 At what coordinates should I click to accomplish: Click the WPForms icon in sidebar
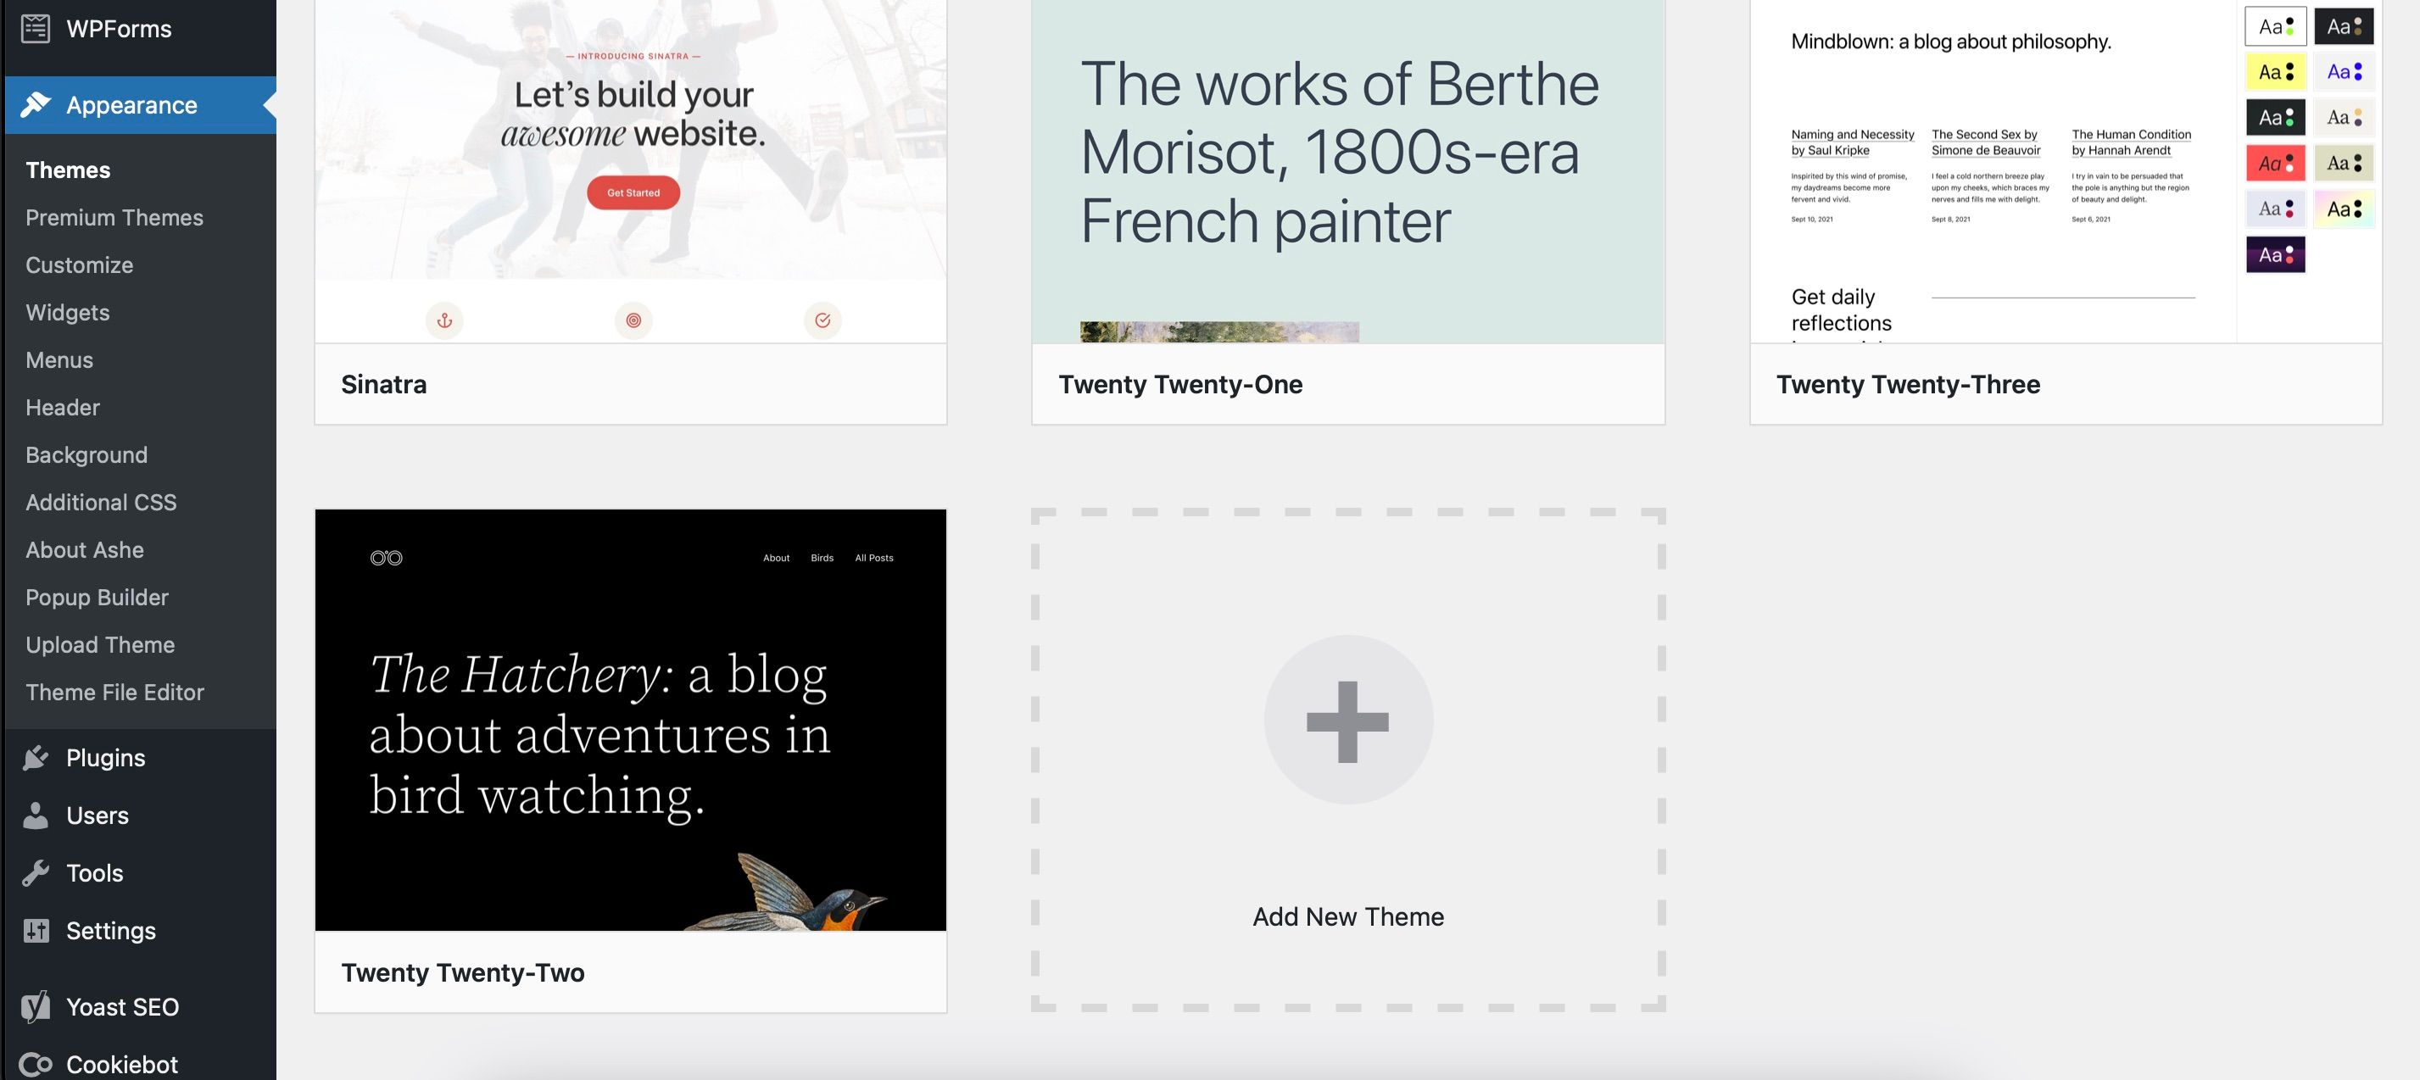[34, 28]
